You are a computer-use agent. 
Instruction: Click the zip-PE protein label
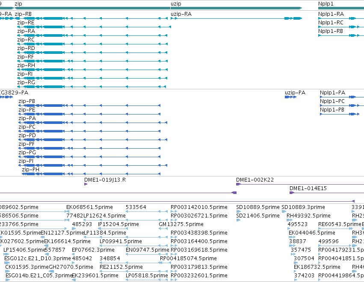pos(27,110)
